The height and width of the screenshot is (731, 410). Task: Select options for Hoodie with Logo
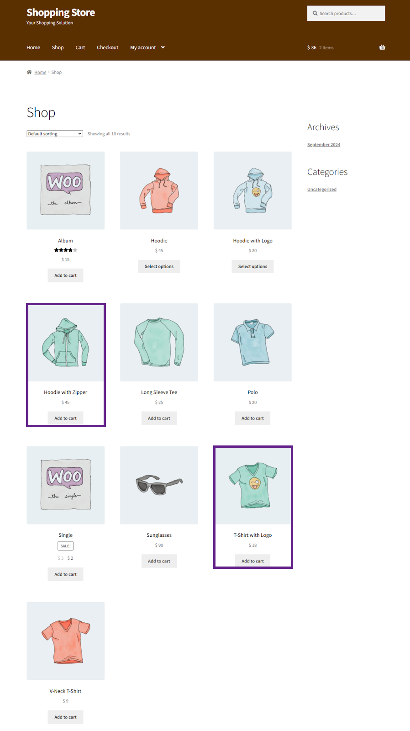[252, 266]
